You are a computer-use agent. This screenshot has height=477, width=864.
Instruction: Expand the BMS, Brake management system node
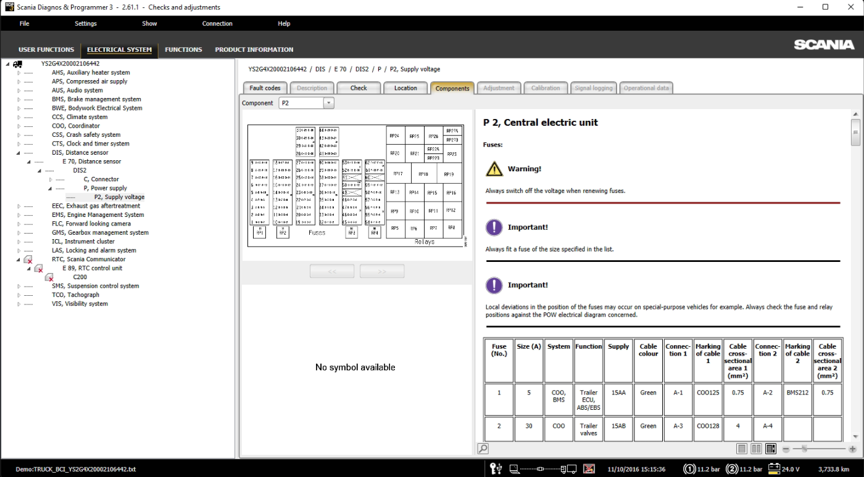(19, 99)
